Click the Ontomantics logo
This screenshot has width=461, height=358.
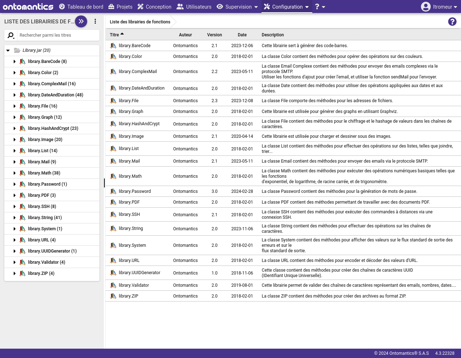[28, 6]
